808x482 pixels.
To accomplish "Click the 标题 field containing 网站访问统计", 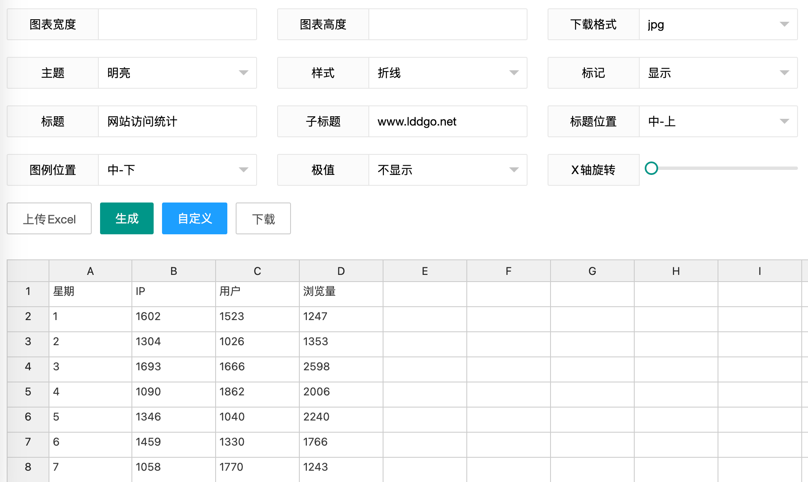I will click(177, 121).
